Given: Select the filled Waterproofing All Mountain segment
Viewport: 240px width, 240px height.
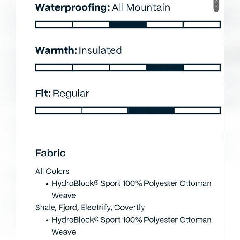Looking at the screenshot, I should pyautogui.click(x=128, y=24).
